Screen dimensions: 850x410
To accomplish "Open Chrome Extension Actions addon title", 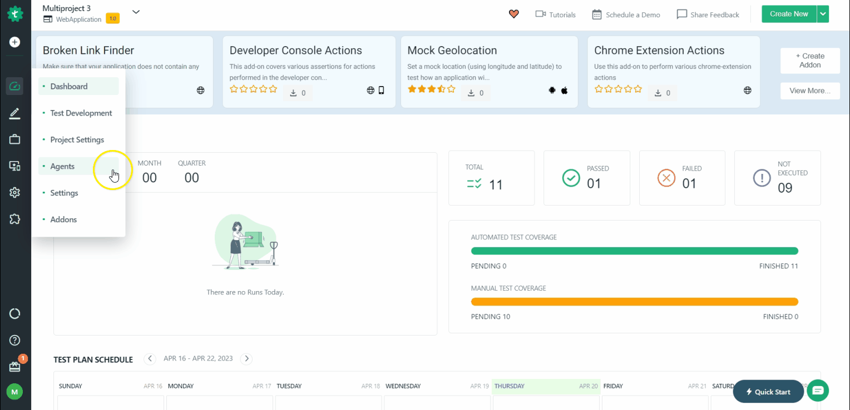I will [659, 51].
